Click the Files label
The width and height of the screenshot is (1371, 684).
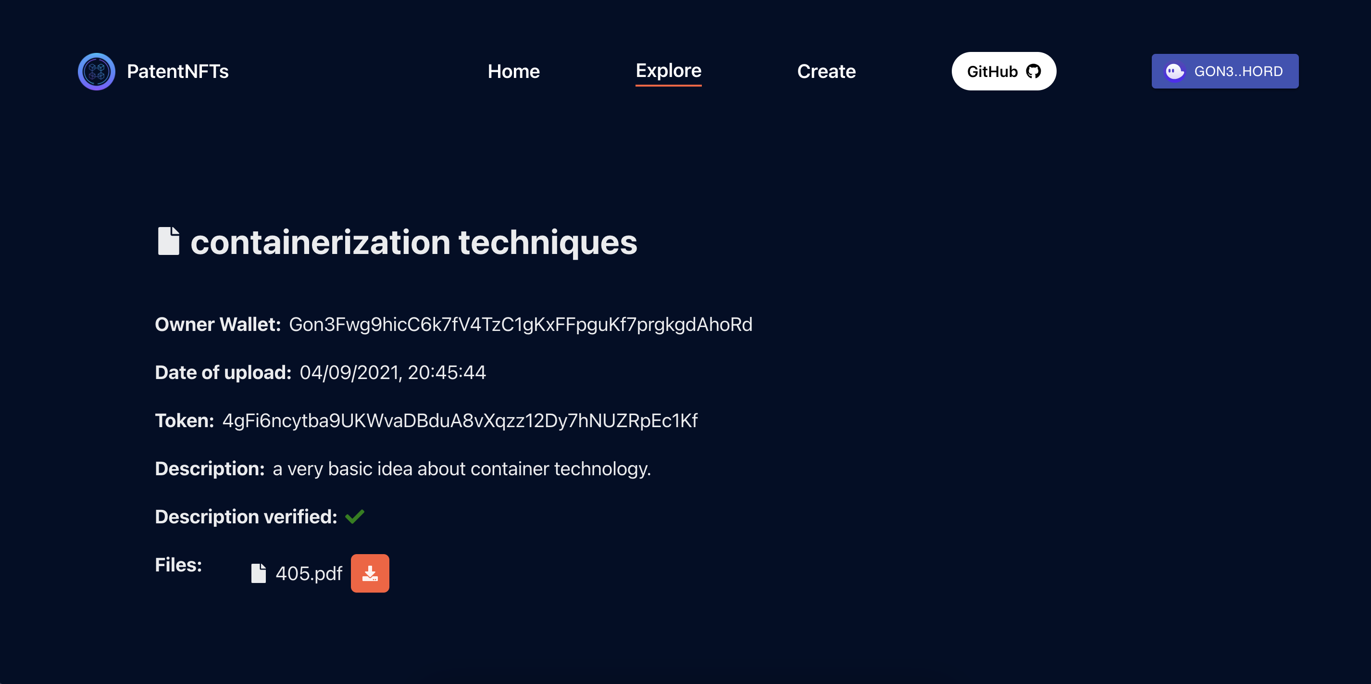click(x=178, y=565)
